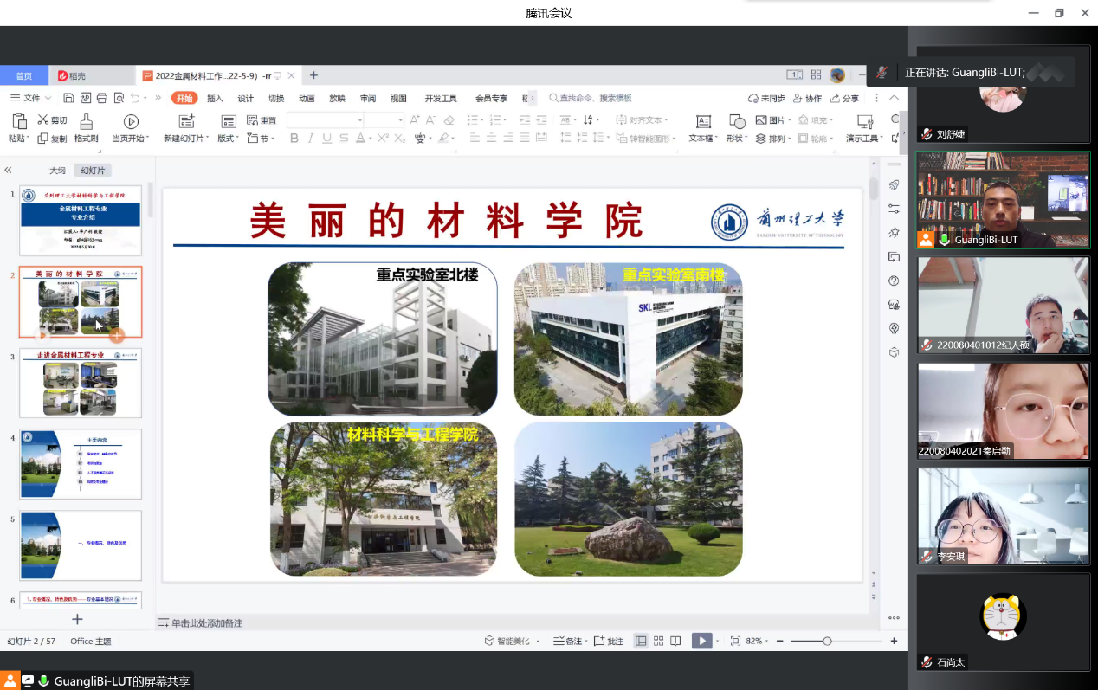
Task: Switch to slide sorter view in status bar
Action: click(659, 641)
